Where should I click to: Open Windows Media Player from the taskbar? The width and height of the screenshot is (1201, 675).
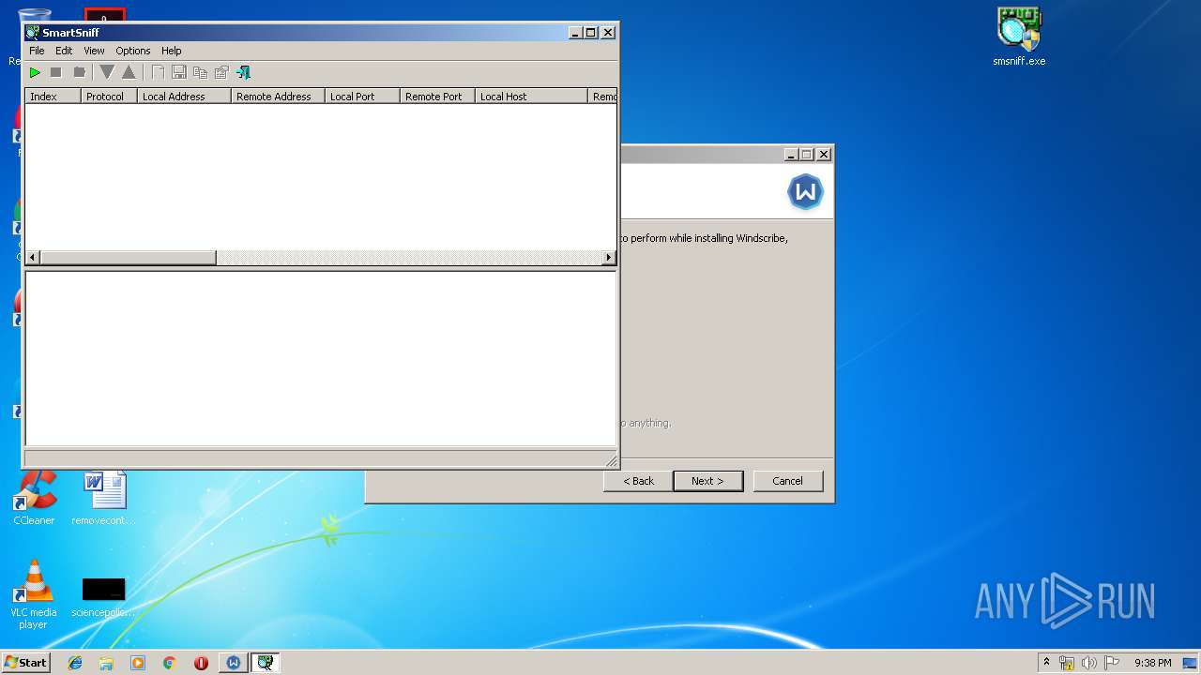point(138,663)
